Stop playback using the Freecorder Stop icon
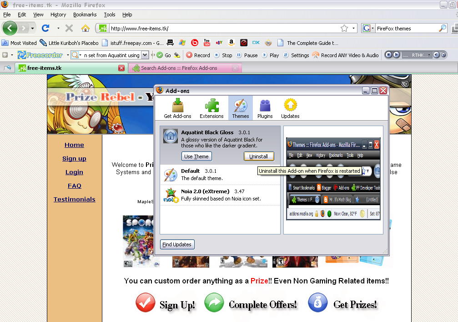 point(217,55)
